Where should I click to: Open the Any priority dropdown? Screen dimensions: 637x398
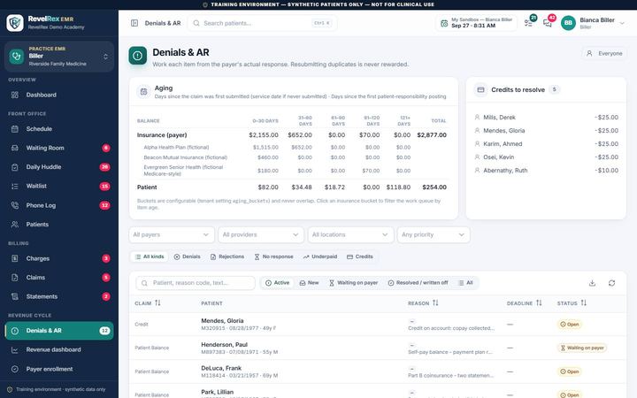(x=434, y=234)
